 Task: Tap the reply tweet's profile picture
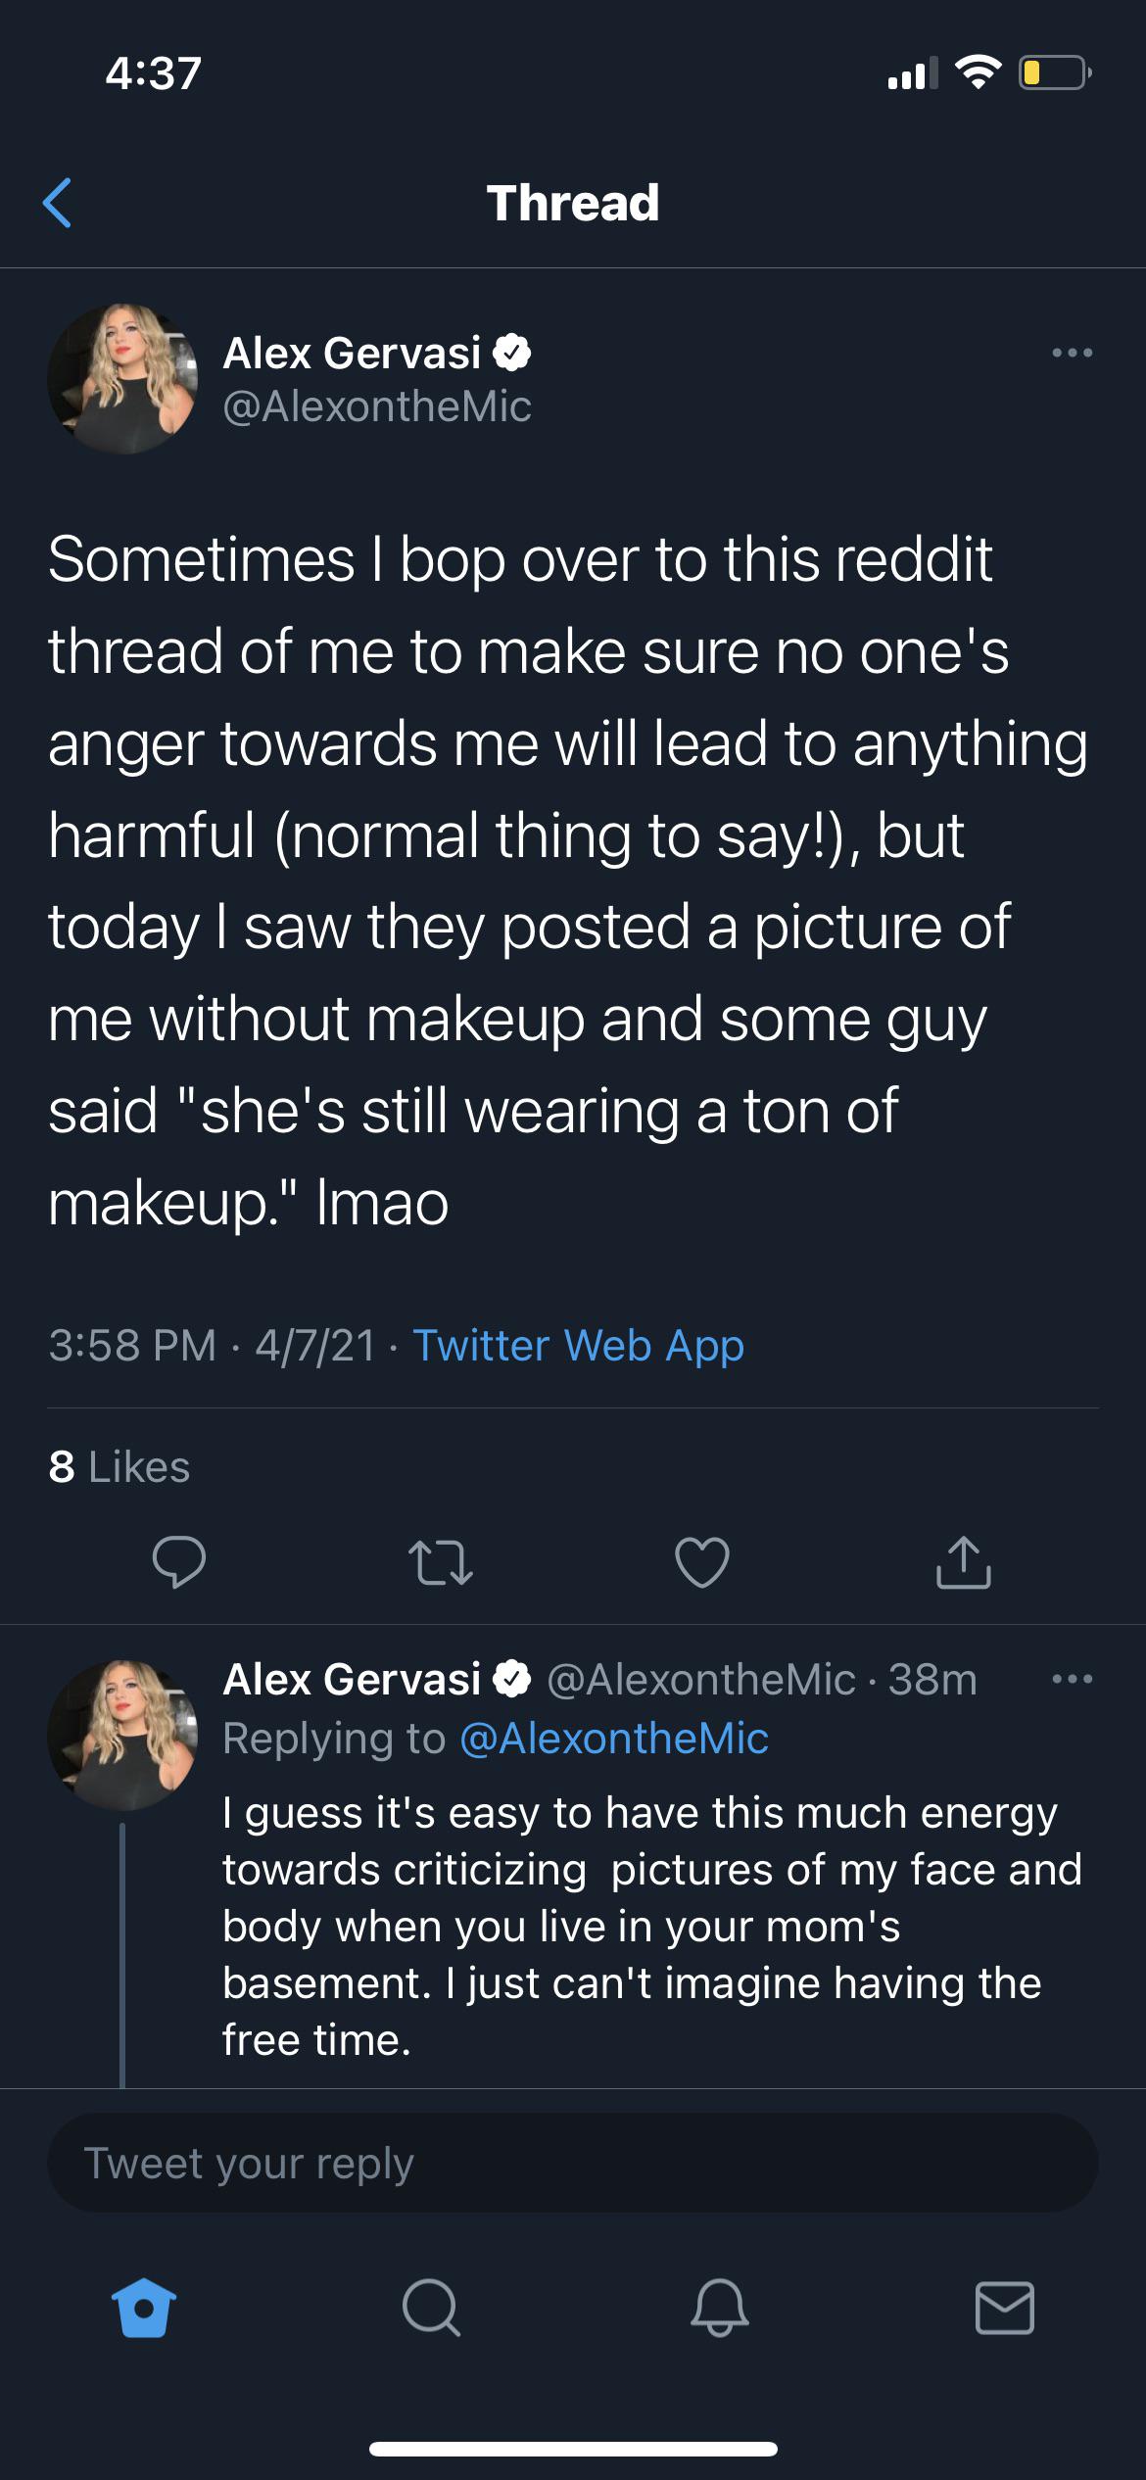[122, 1735]
